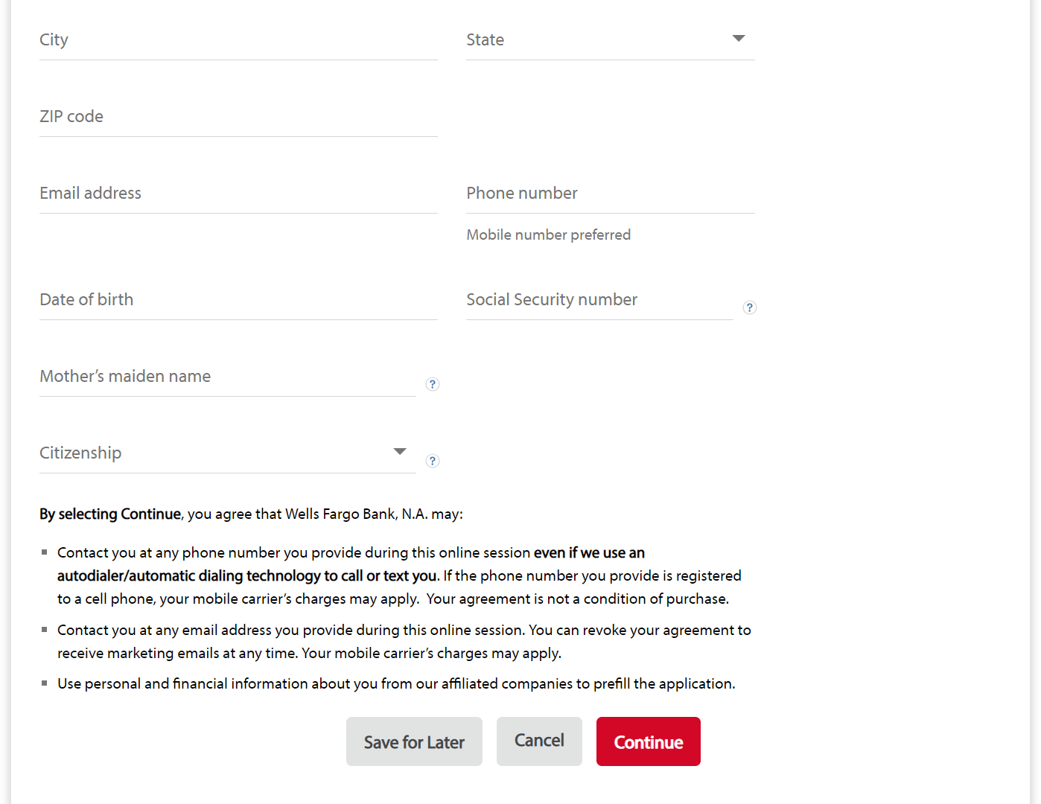Screen dimensions: 1041x804
Task: Open help for Social Security number
Action: 750,307
